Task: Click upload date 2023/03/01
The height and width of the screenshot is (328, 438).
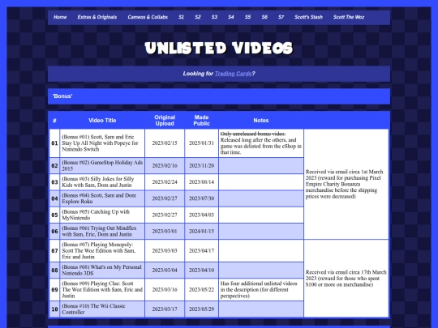Action: coord(165,231)
